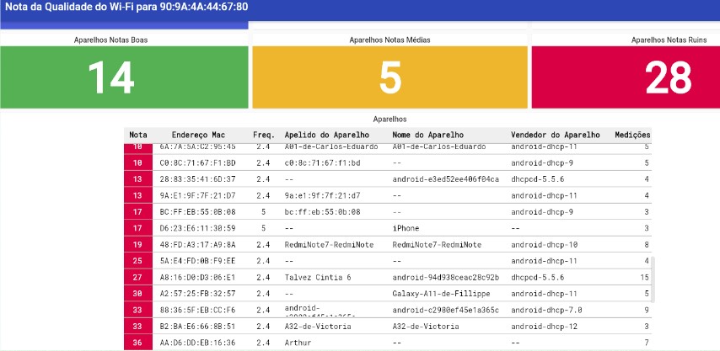Click device name android-c2980ef45e1a365c in Nome column
The image size is (720, 351).
(x=446, y=311)
